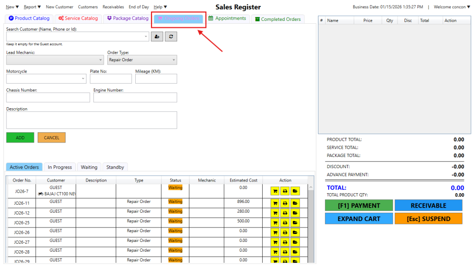Click into the Plate No input field
The width and height of the screenshot is (476, 267).
[x=111, y=79]
